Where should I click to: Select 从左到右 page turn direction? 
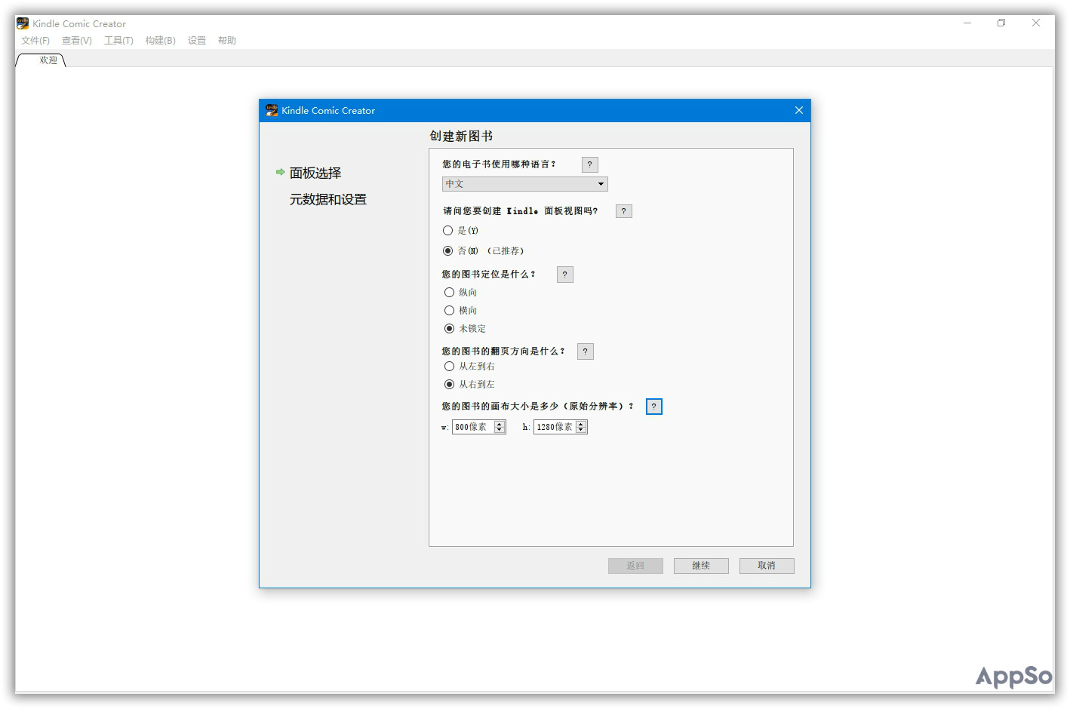pos(450,366)
